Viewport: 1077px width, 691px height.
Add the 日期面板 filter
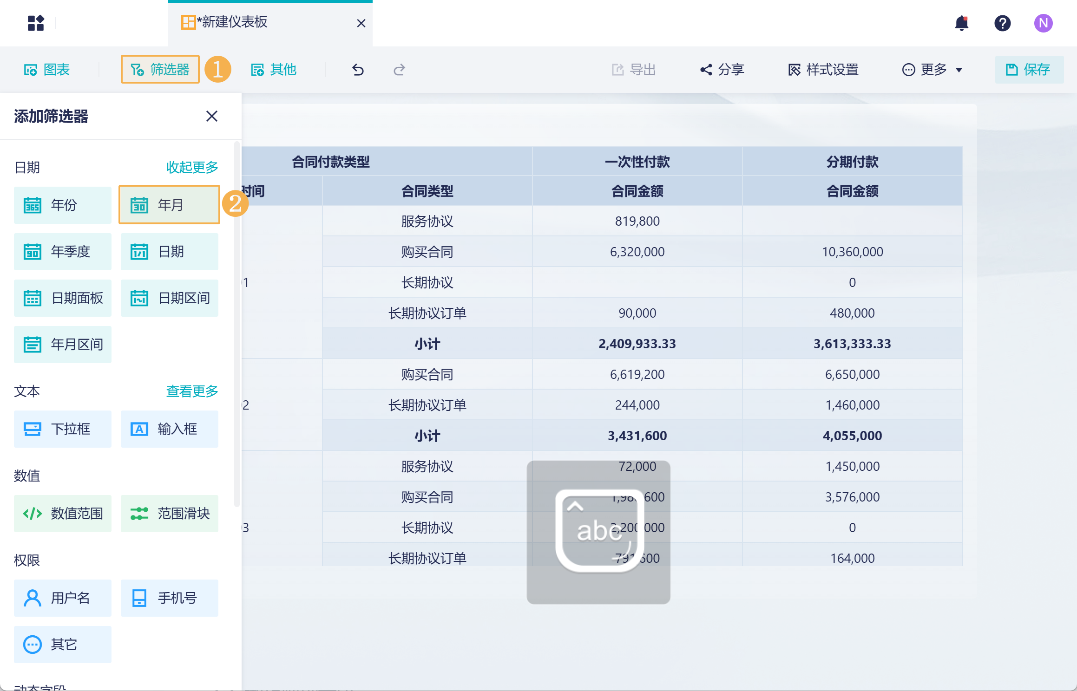(62, 298)
